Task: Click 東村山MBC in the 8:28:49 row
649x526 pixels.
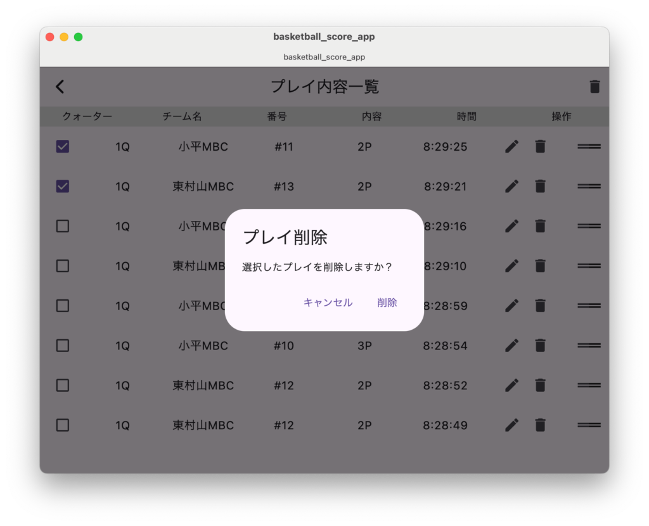Action: (x=203, y=425)
